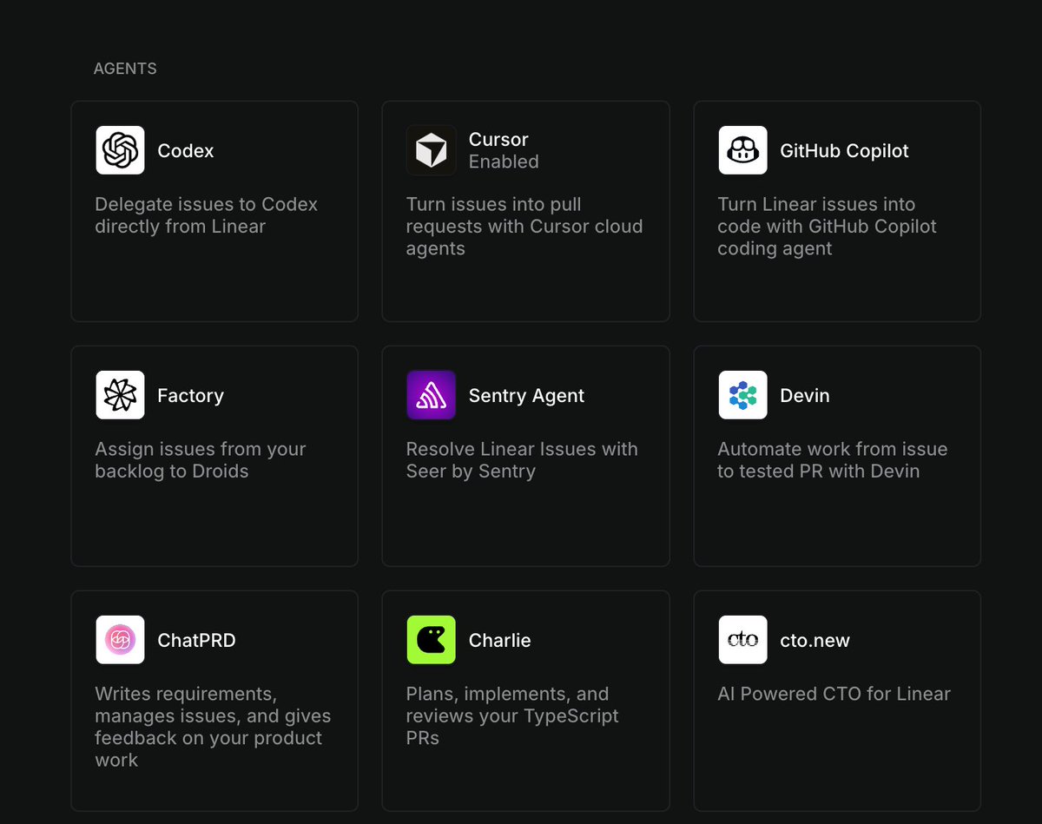Click the cto.new logo icon
Screen dimensions: 1042x824
[742, 640]
